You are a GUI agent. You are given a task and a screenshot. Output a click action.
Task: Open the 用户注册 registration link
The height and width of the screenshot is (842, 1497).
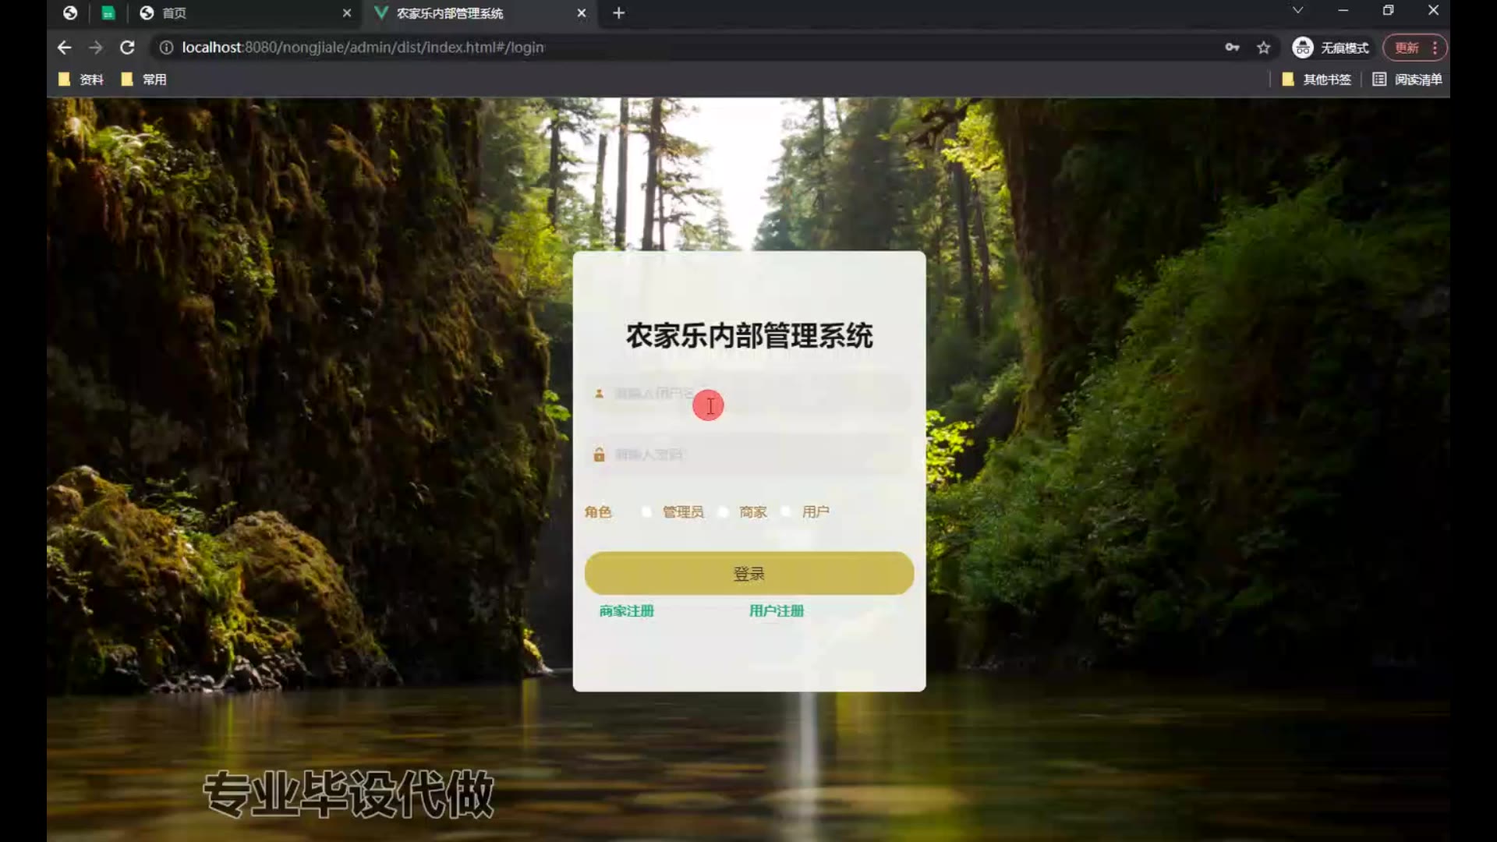pos(776,611)
